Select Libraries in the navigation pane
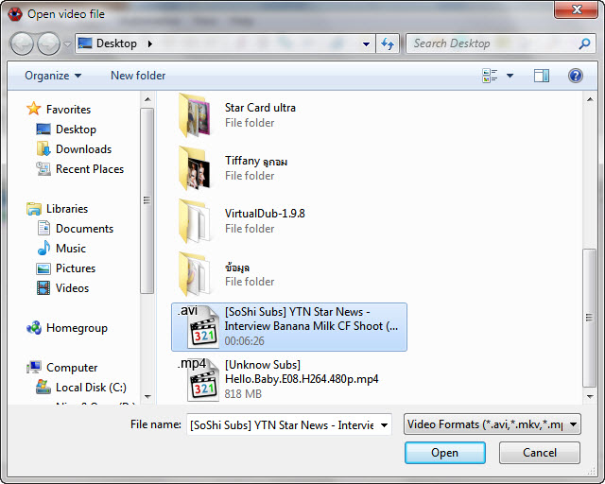605x484 pixels. 67,209
